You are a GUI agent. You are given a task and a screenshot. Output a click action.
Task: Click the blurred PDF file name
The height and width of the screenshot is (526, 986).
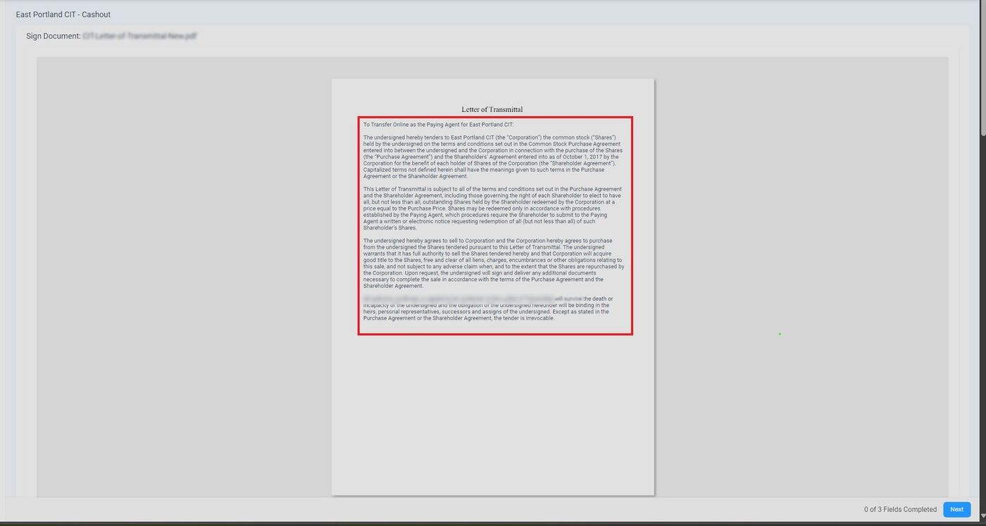139,36
